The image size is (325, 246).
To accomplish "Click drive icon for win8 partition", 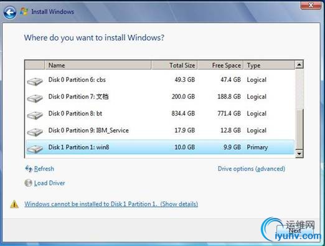I will tap(35, 149).
